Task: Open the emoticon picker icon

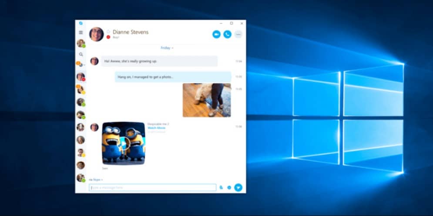Action: tap(229, 188)
